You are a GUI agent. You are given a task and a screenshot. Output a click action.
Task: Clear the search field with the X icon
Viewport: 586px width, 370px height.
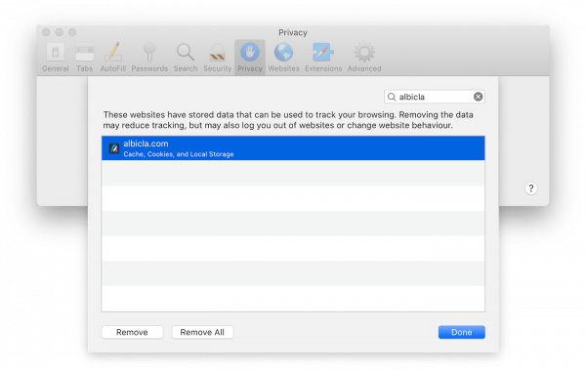[478, 97]
